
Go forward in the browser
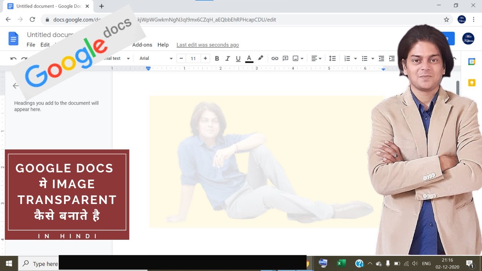coord(20,20)
